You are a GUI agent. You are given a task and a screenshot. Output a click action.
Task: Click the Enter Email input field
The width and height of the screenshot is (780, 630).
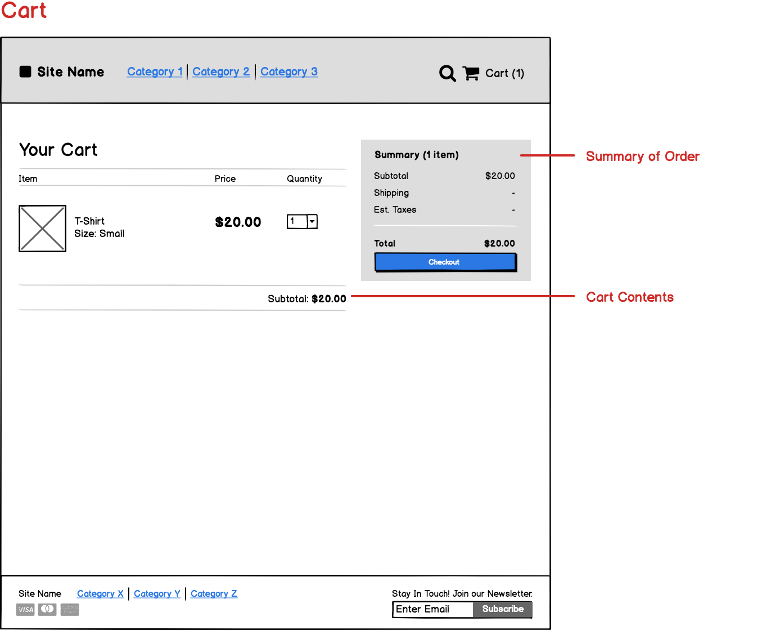tap(432, 609)
